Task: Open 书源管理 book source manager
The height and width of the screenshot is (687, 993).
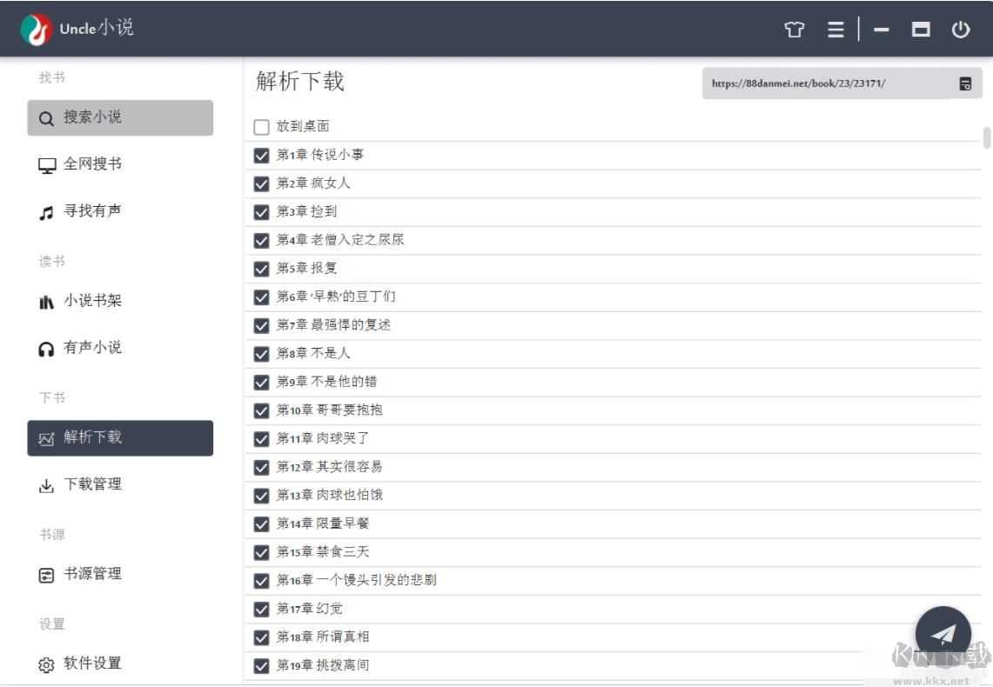Action: tap(87, 574)
